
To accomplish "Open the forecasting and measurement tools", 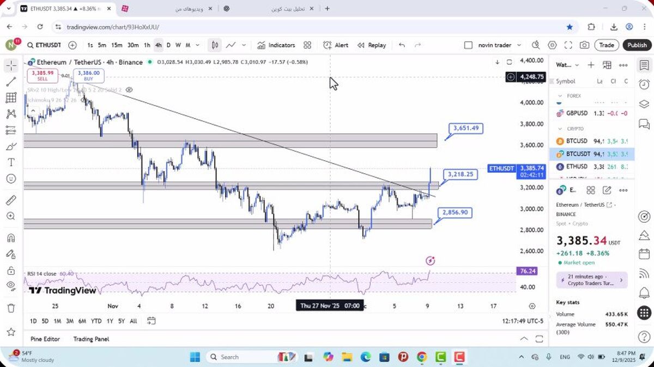I will (11, 130).
